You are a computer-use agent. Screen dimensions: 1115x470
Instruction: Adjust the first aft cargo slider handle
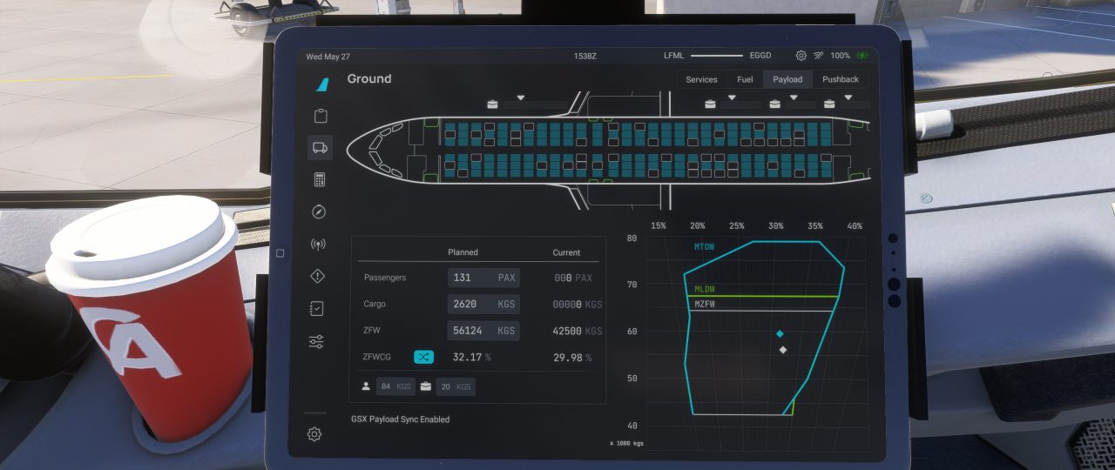pos(732,97)
